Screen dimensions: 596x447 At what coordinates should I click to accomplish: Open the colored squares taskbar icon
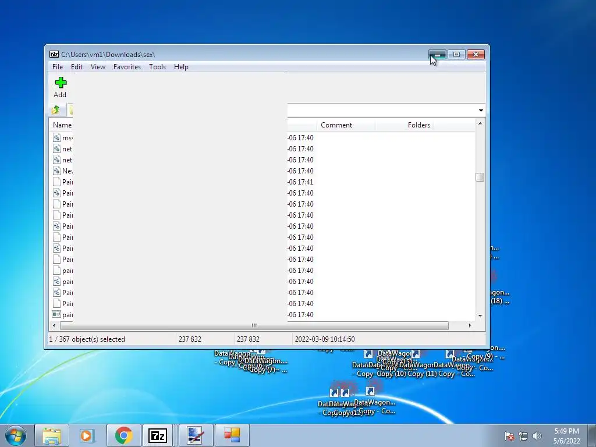click(232, 435)
